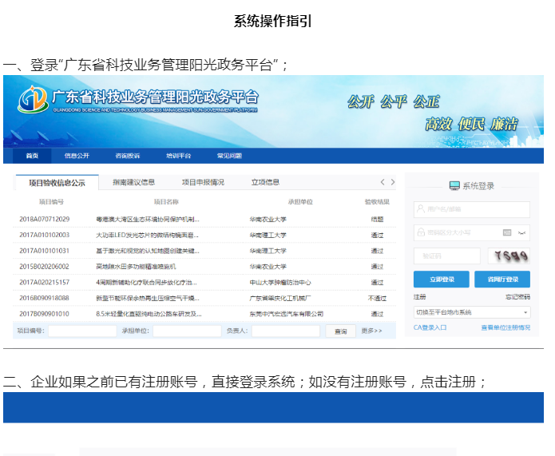The width and height of the screenshot is (555, 456).
Task: Switch to 项目验收信息公示 tab
Action: 57,183
